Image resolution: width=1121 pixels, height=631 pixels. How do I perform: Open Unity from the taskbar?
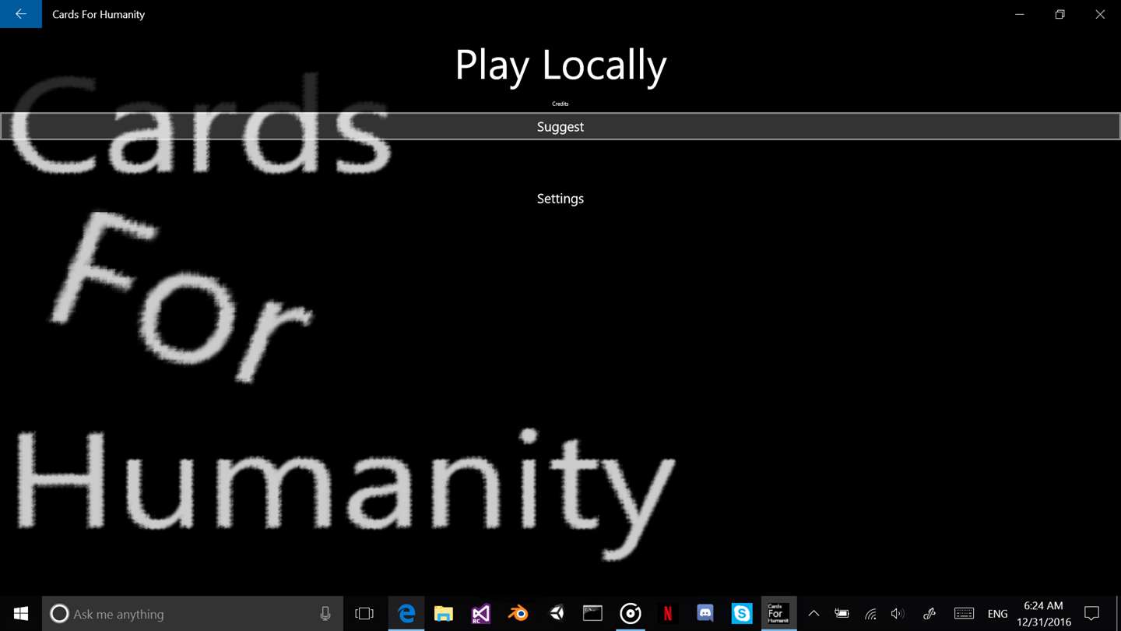click(x=556, y=614)
